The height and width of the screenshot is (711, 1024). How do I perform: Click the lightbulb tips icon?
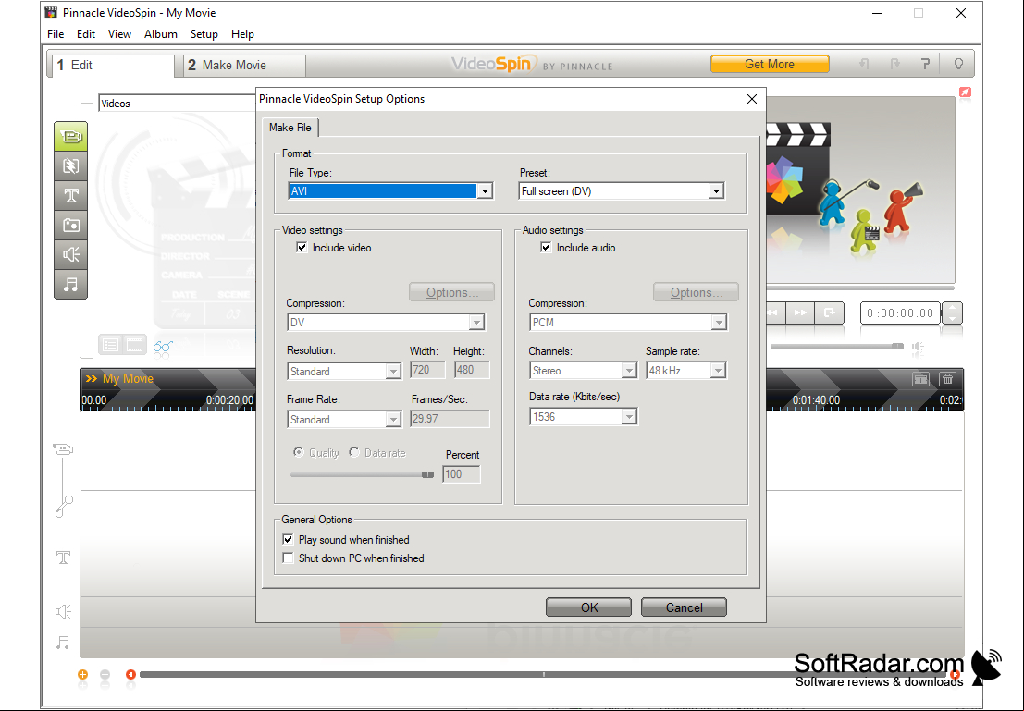tap(958, 64)
